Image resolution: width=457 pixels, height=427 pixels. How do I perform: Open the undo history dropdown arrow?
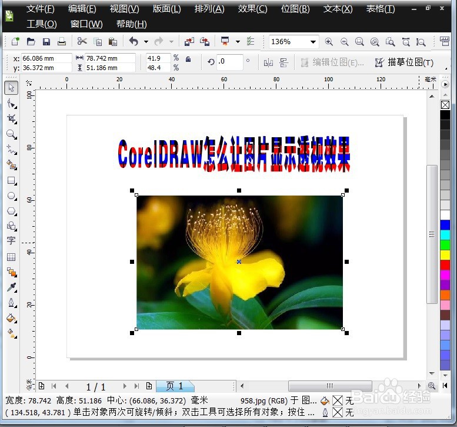pyautogui.click(x=146, y=42)
